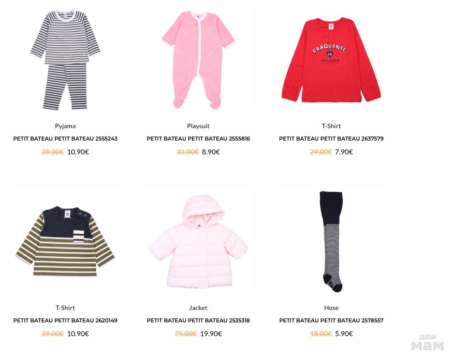The height and width of the screenshot is (357, 451).
Task: Open product PETIT BATEAU 2535318 title
Action: (x=198, y=321)
